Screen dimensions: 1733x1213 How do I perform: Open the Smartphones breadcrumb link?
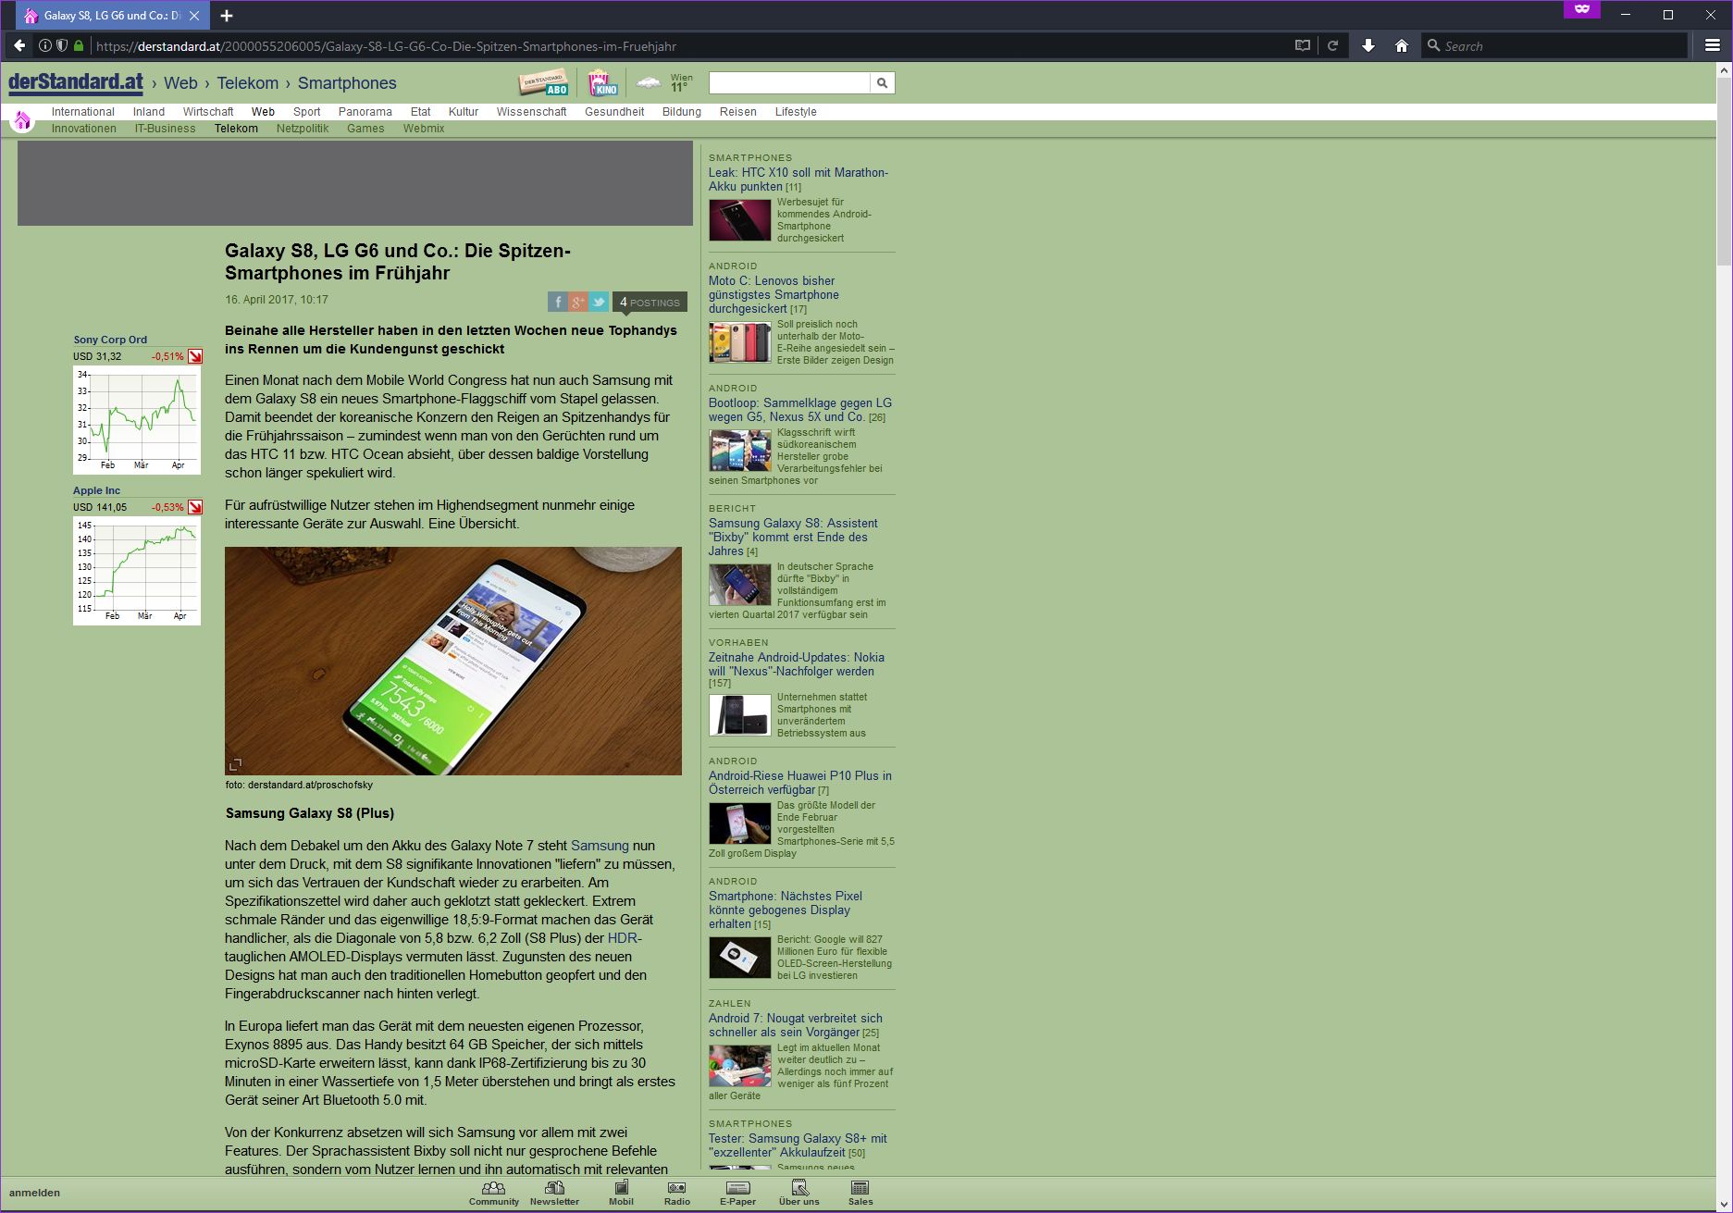[347, 83]
